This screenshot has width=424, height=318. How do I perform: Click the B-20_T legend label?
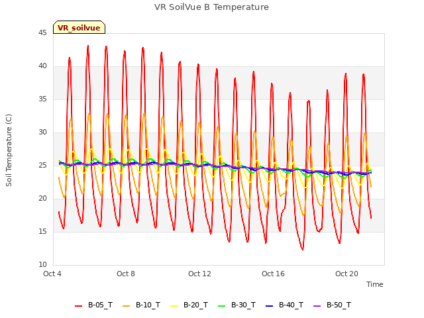point(195,305)
